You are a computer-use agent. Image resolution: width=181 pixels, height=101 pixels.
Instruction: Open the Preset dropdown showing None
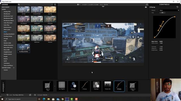[x=169, y=10]
